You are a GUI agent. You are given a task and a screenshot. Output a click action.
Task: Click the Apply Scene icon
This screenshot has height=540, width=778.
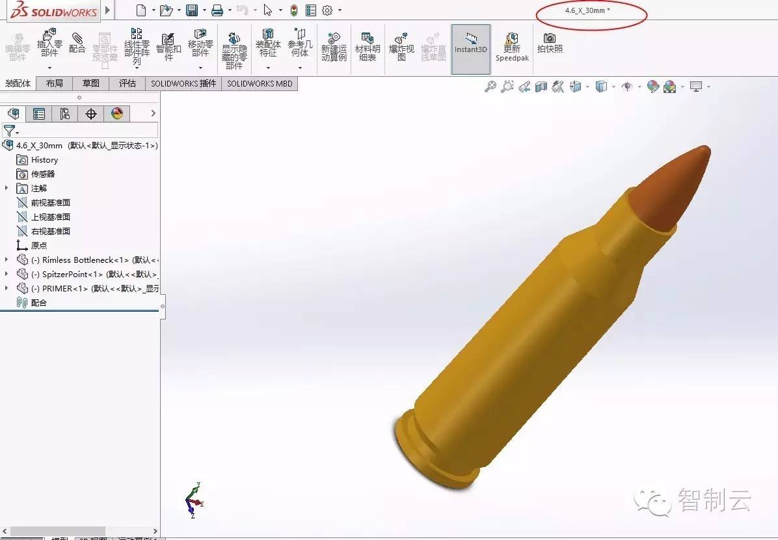click(670, 87)
